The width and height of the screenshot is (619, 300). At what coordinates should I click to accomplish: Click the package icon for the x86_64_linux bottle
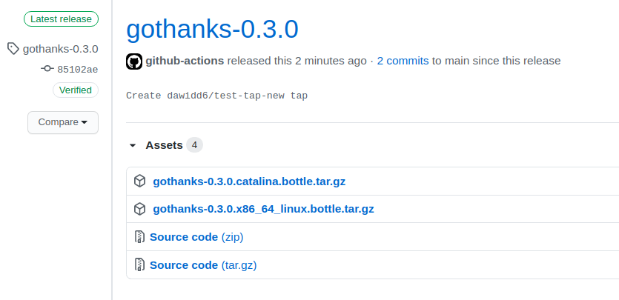coord(140,209)
